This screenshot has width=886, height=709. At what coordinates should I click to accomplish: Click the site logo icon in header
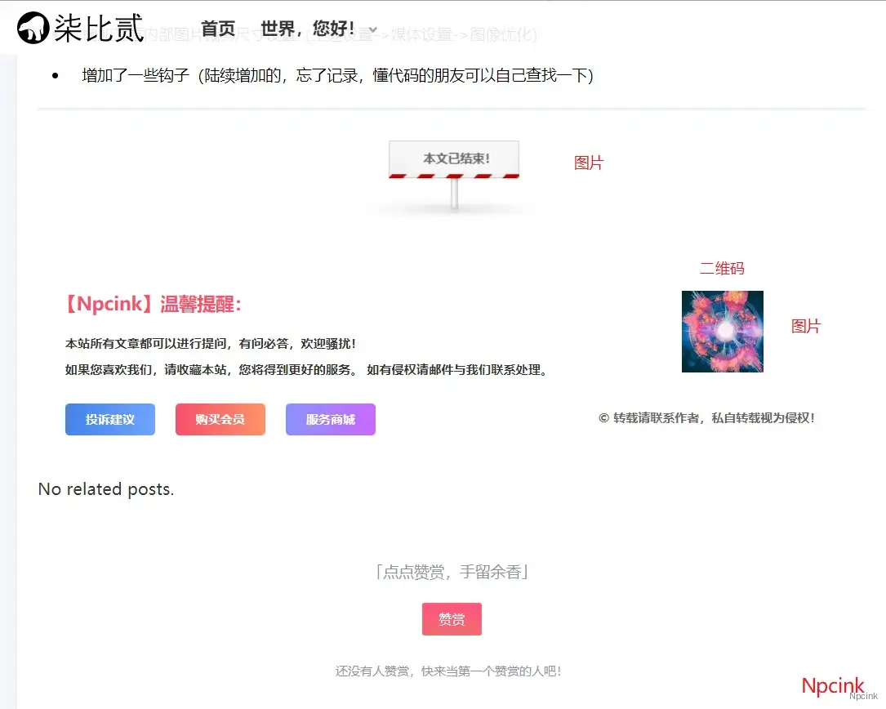click(33, 28)
